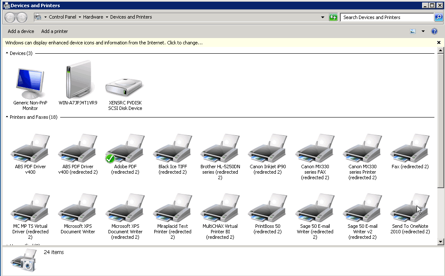Viewport: 445px width, 276px height.
Task: Open the help question mark icon
Action: coord(434,31)
